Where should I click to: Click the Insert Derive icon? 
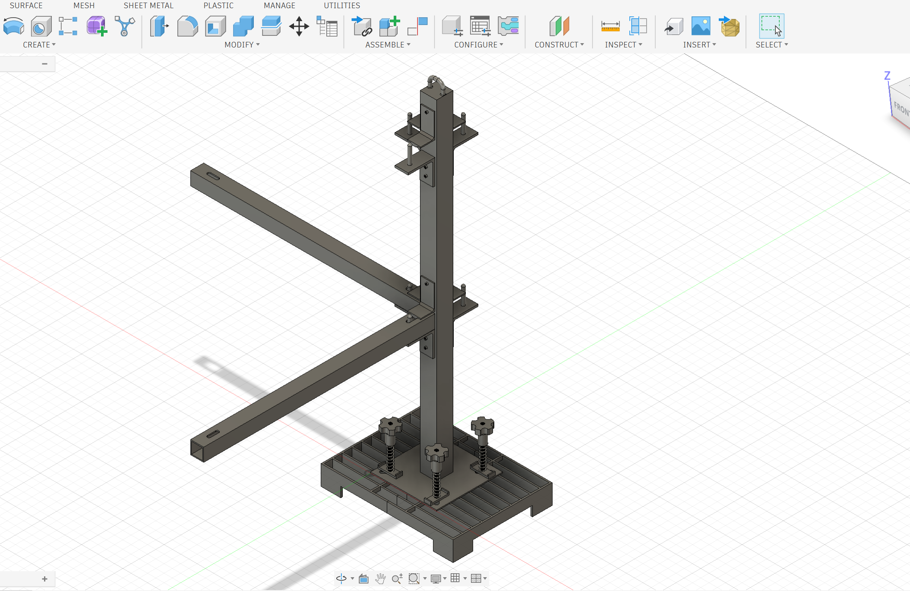point(673,26)
